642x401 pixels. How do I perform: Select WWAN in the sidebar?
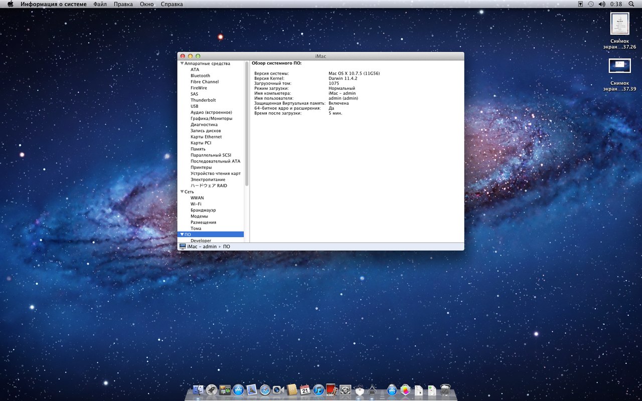pos(197,197)
